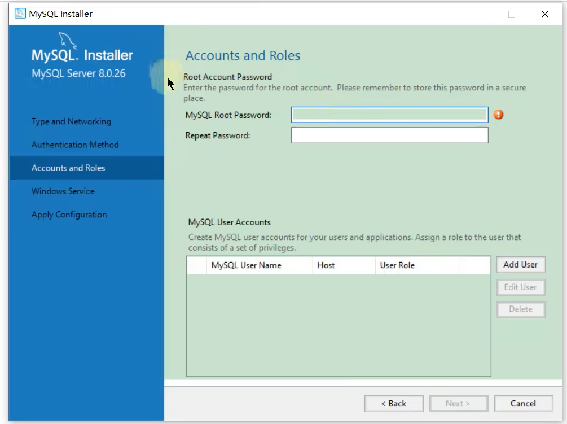The width and height of the screenshot is (567, 424).
Task: Click the warning icon beside root password
Action: tap(498, 115)
